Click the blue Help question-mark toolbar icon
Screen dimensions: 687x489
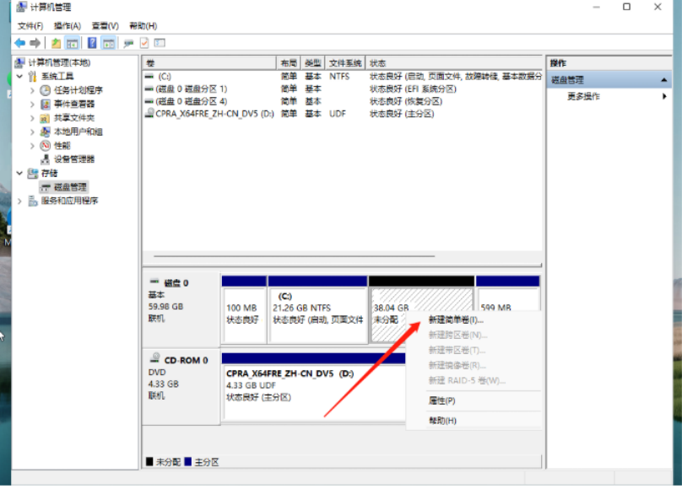(x=92, y=43)
